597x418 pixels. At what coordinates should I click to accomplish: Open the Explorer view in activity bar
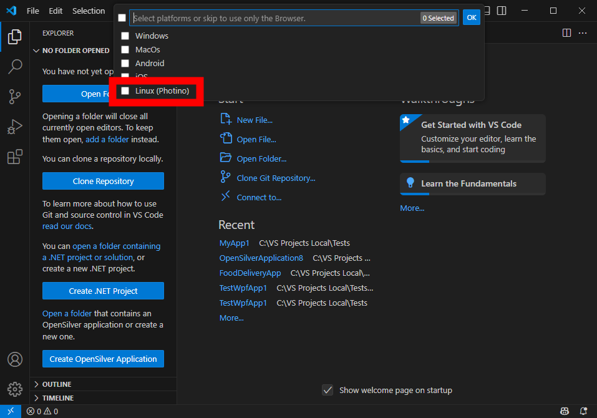15,37
